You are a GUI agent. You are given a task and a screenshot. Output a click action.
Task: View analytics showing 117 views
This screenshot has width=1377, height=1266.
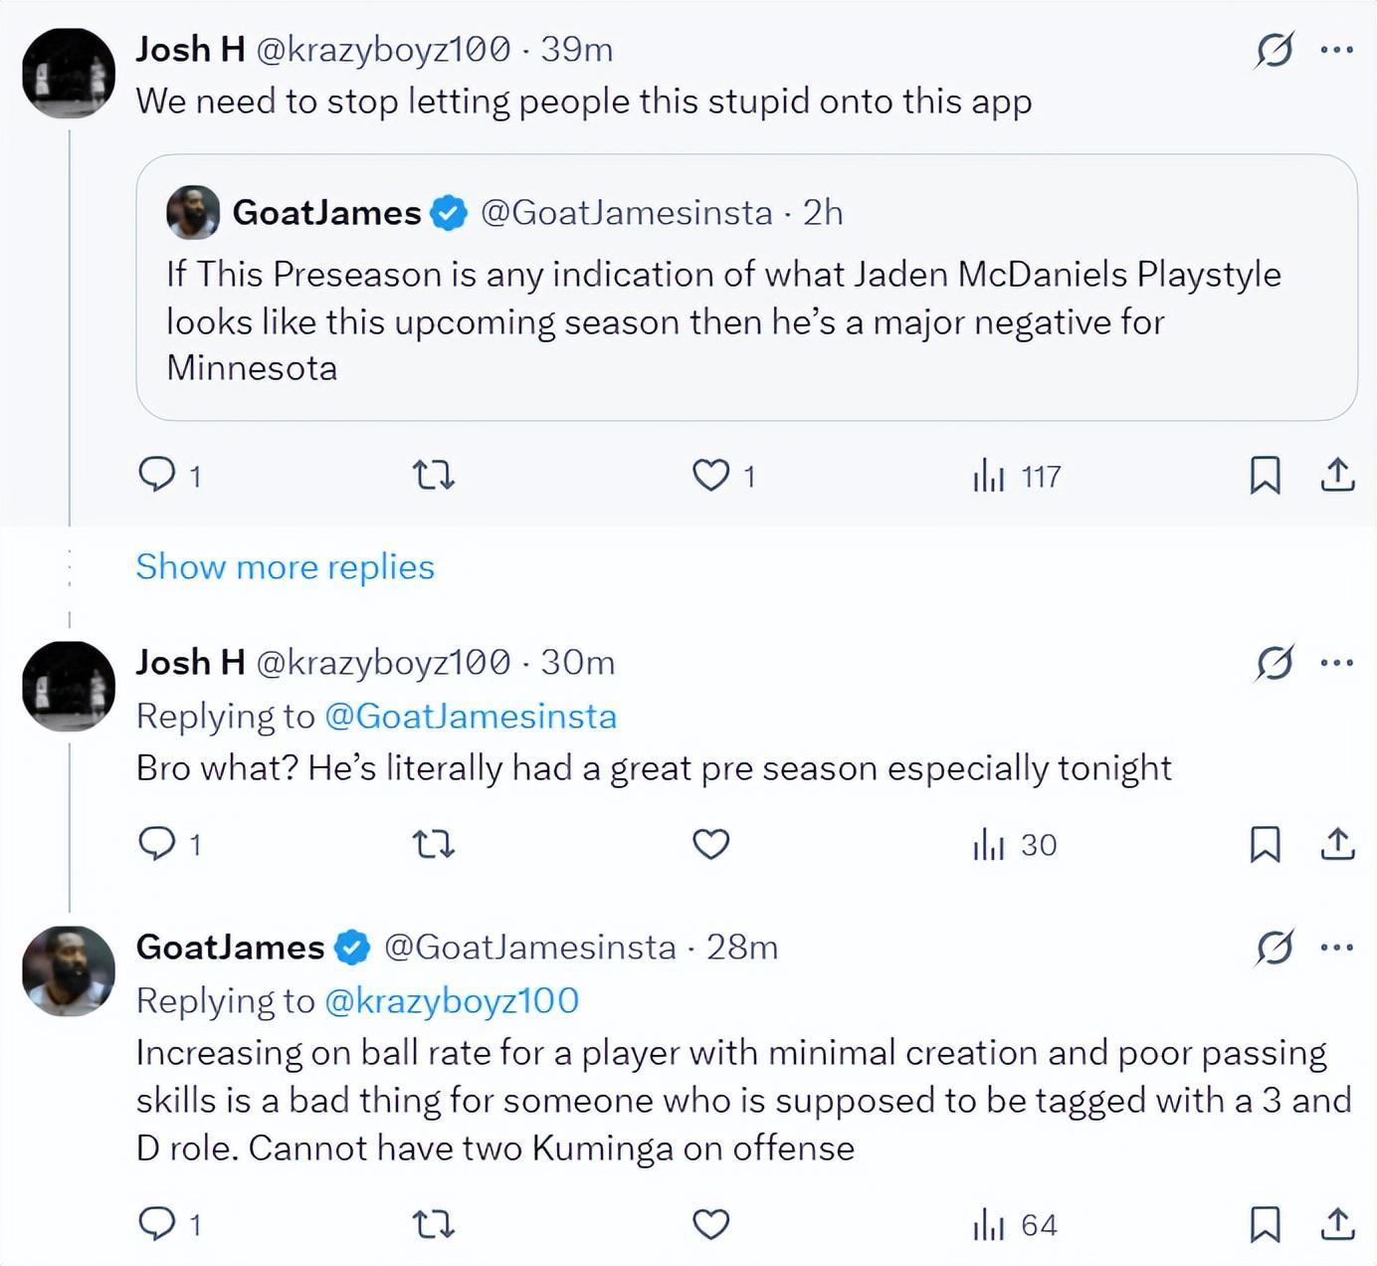pos(1017,477)
